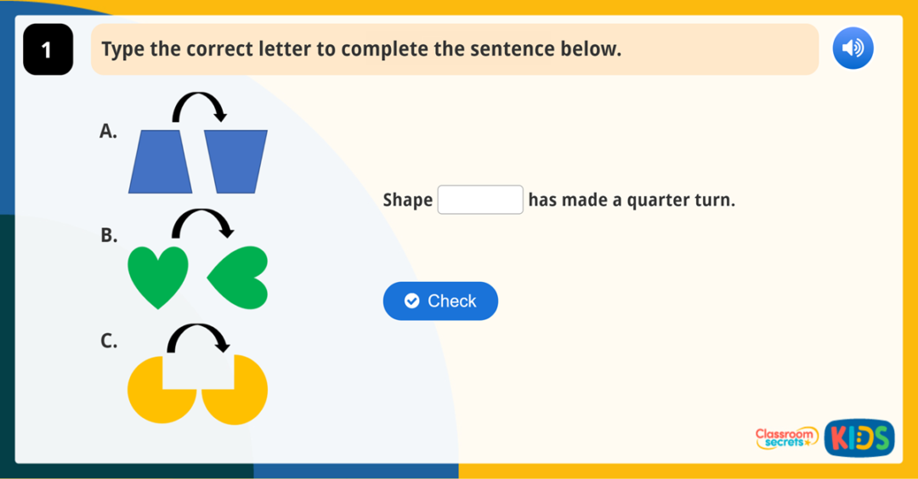Click the letter C option label
Screen dimensions: 918x479
(x=109, y=341)
